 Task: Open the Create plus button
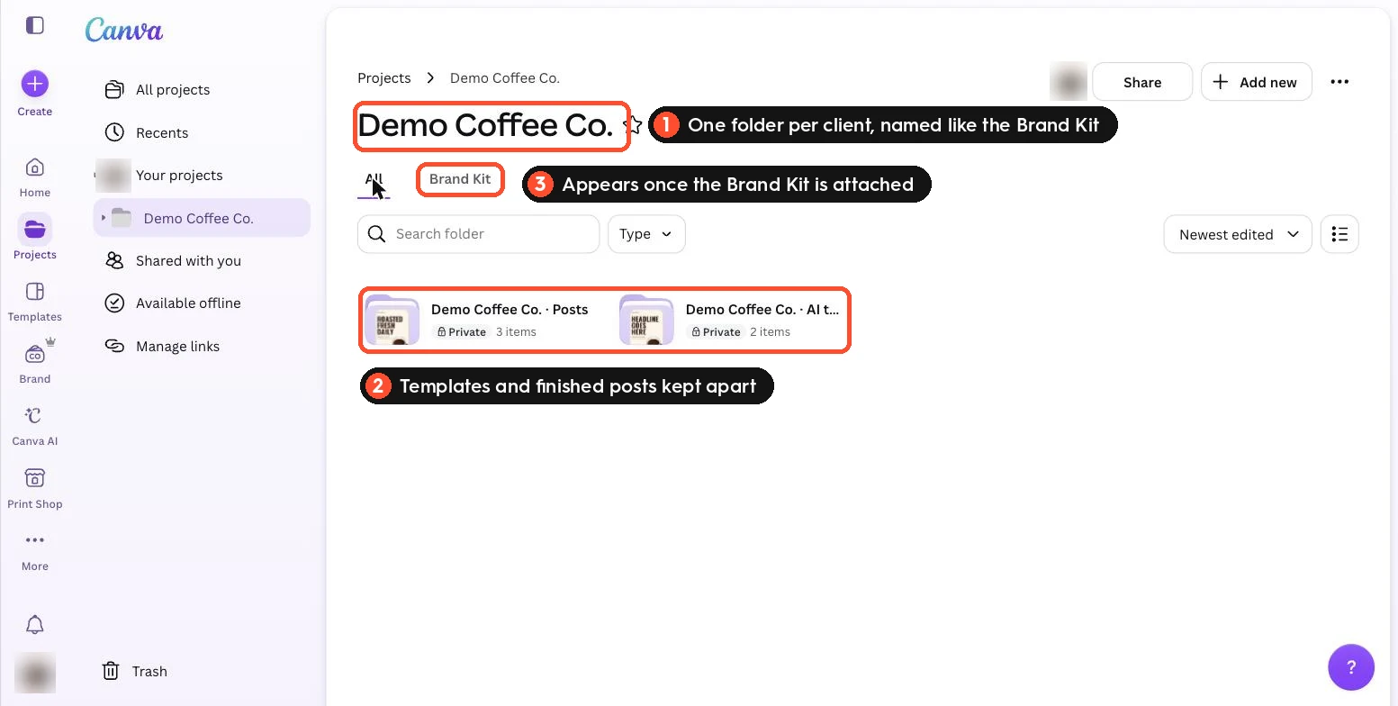(x=35, y=84)
